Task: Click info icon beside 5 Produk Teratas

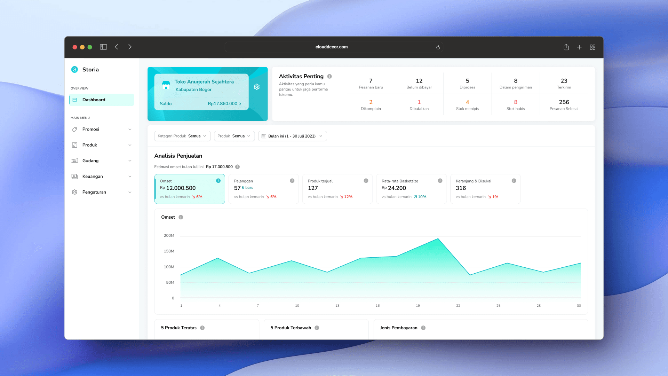Action: [202, 328]
